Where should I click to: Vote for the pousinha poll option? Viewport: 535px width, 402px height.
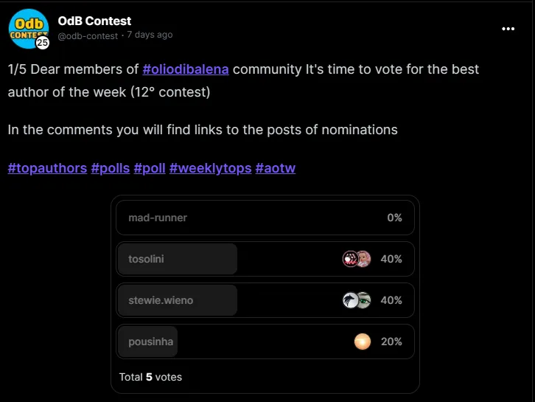click(265, 342)
